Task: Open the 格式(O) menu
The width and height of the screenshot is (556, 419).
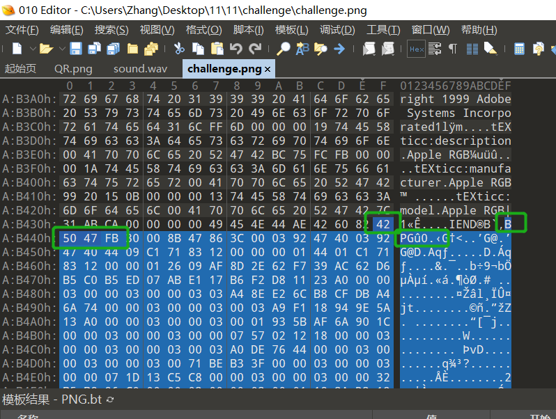Action: tap(203, 30)
